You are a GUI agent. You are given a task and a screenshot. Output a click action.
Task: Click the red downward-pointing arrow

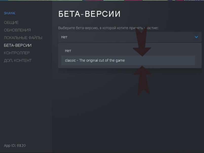142,46
